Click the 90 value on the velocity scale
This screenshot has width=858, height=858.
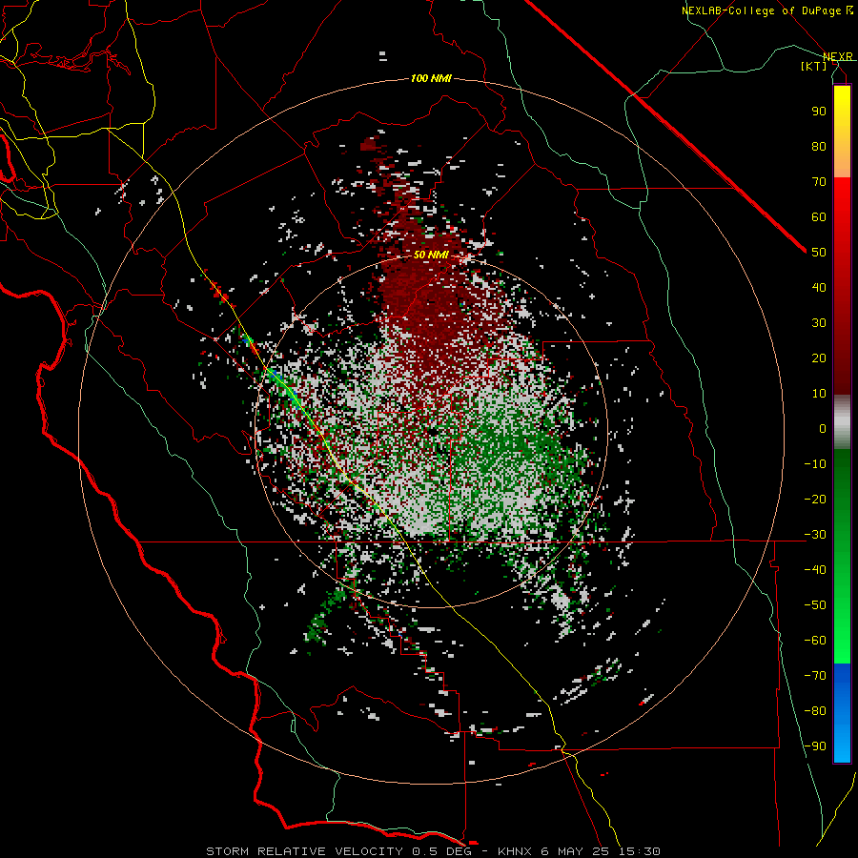click(x=819, y=112)
